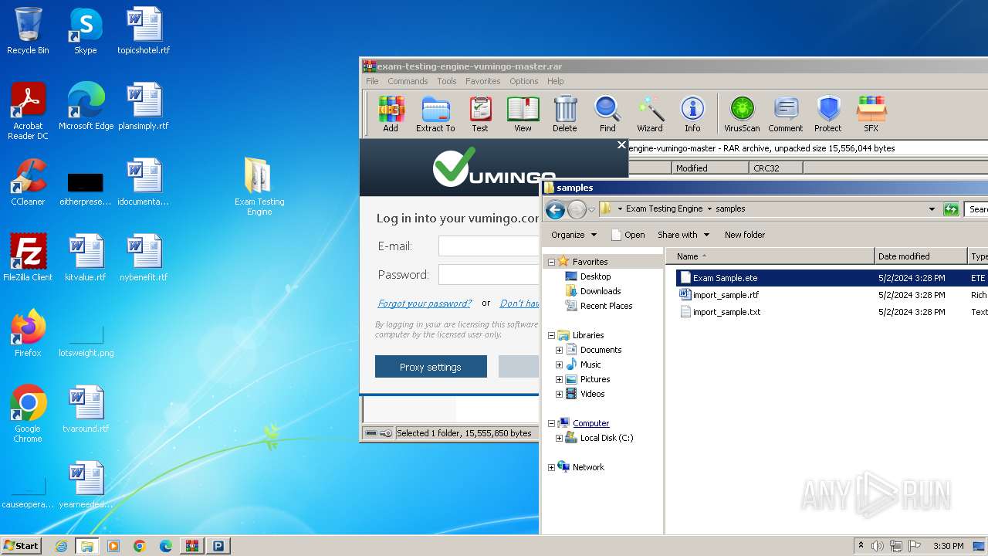The height and width of the screenshot is (556, 988).
Task: Click WinRAR Add toolbar icon
Action: [391, 114]
